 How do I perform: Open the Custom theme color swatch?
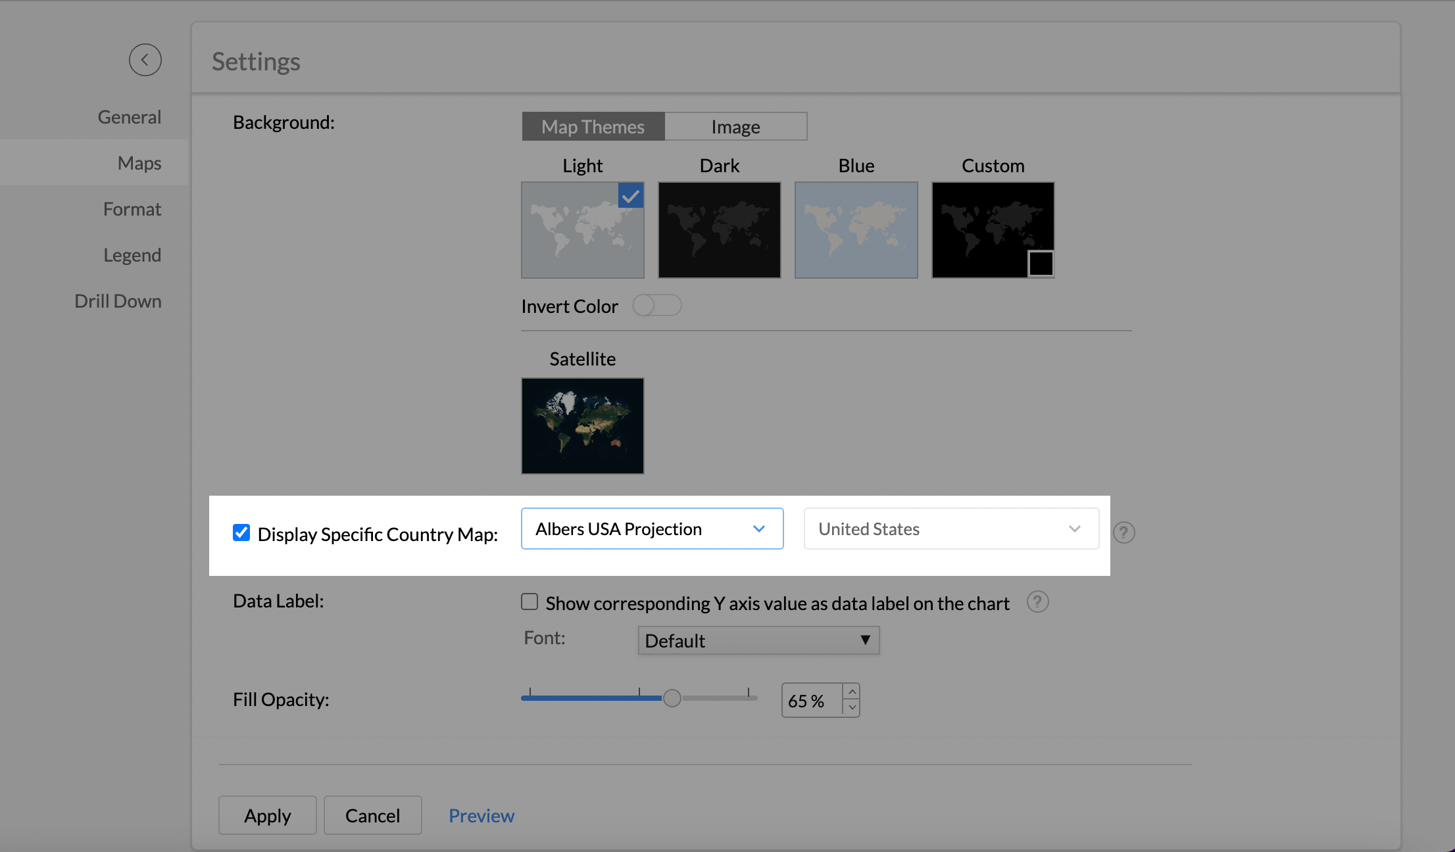[x=1041, y=264]
